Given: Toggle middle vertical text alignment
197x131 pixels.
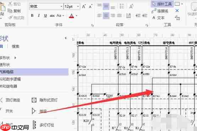Looking at the screenshot, I should 106,6.
